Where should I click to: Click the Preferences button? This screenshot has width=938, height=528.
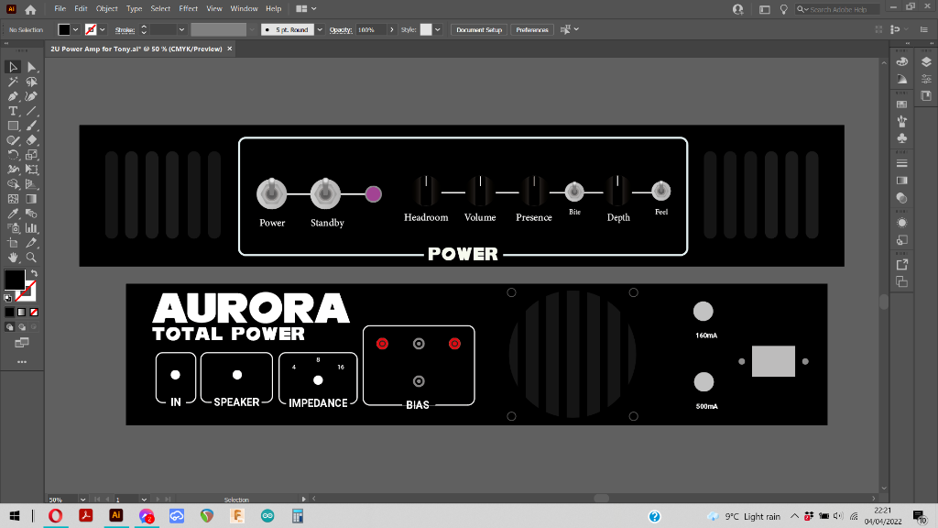pyautogui.click(x=532, y=29)
